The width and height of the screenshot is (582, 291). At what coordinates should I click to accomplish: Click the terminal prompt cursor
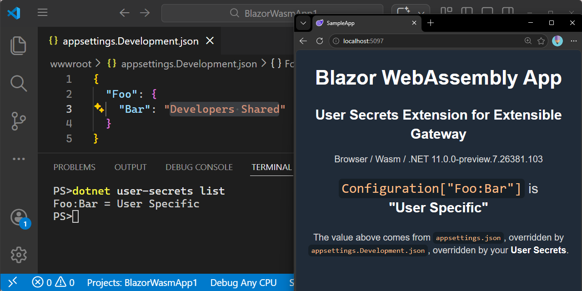click(x=75, y=216)
